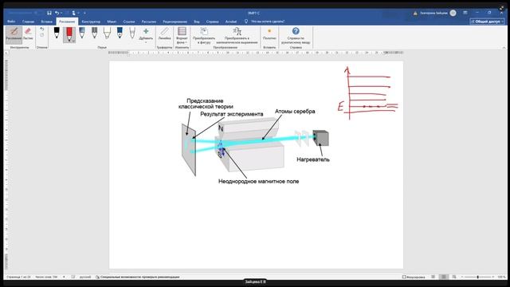Open the proofing check icon in status bar
Viewport: 510px width, 287px height.
tap(73, 277)
